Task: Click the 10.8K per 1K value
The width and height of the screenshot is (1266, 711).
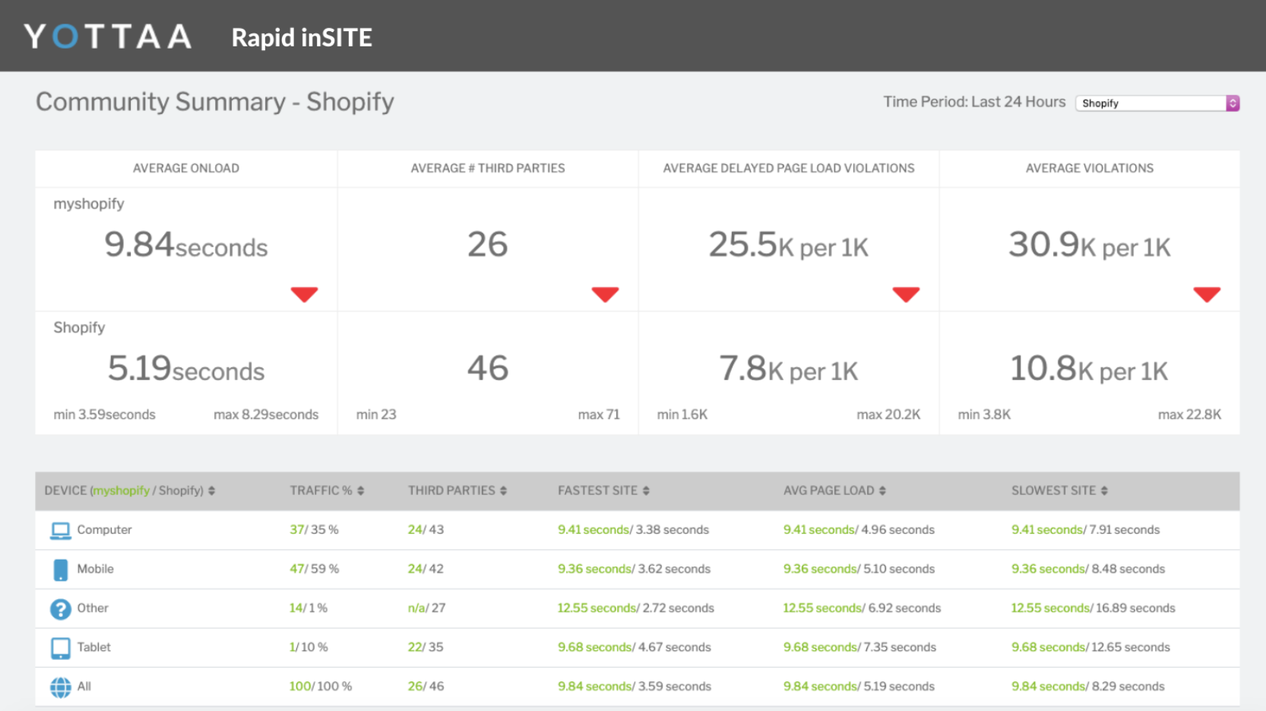Action: click(x=1089, y=369)
